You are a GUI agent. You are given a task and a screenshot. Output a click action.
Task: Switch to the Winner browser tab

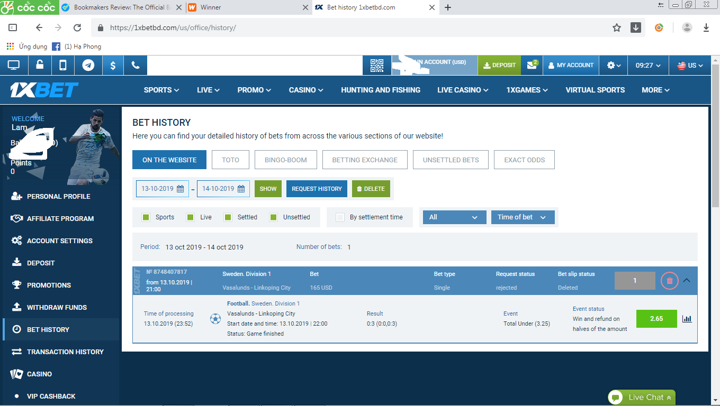point(248,7)
